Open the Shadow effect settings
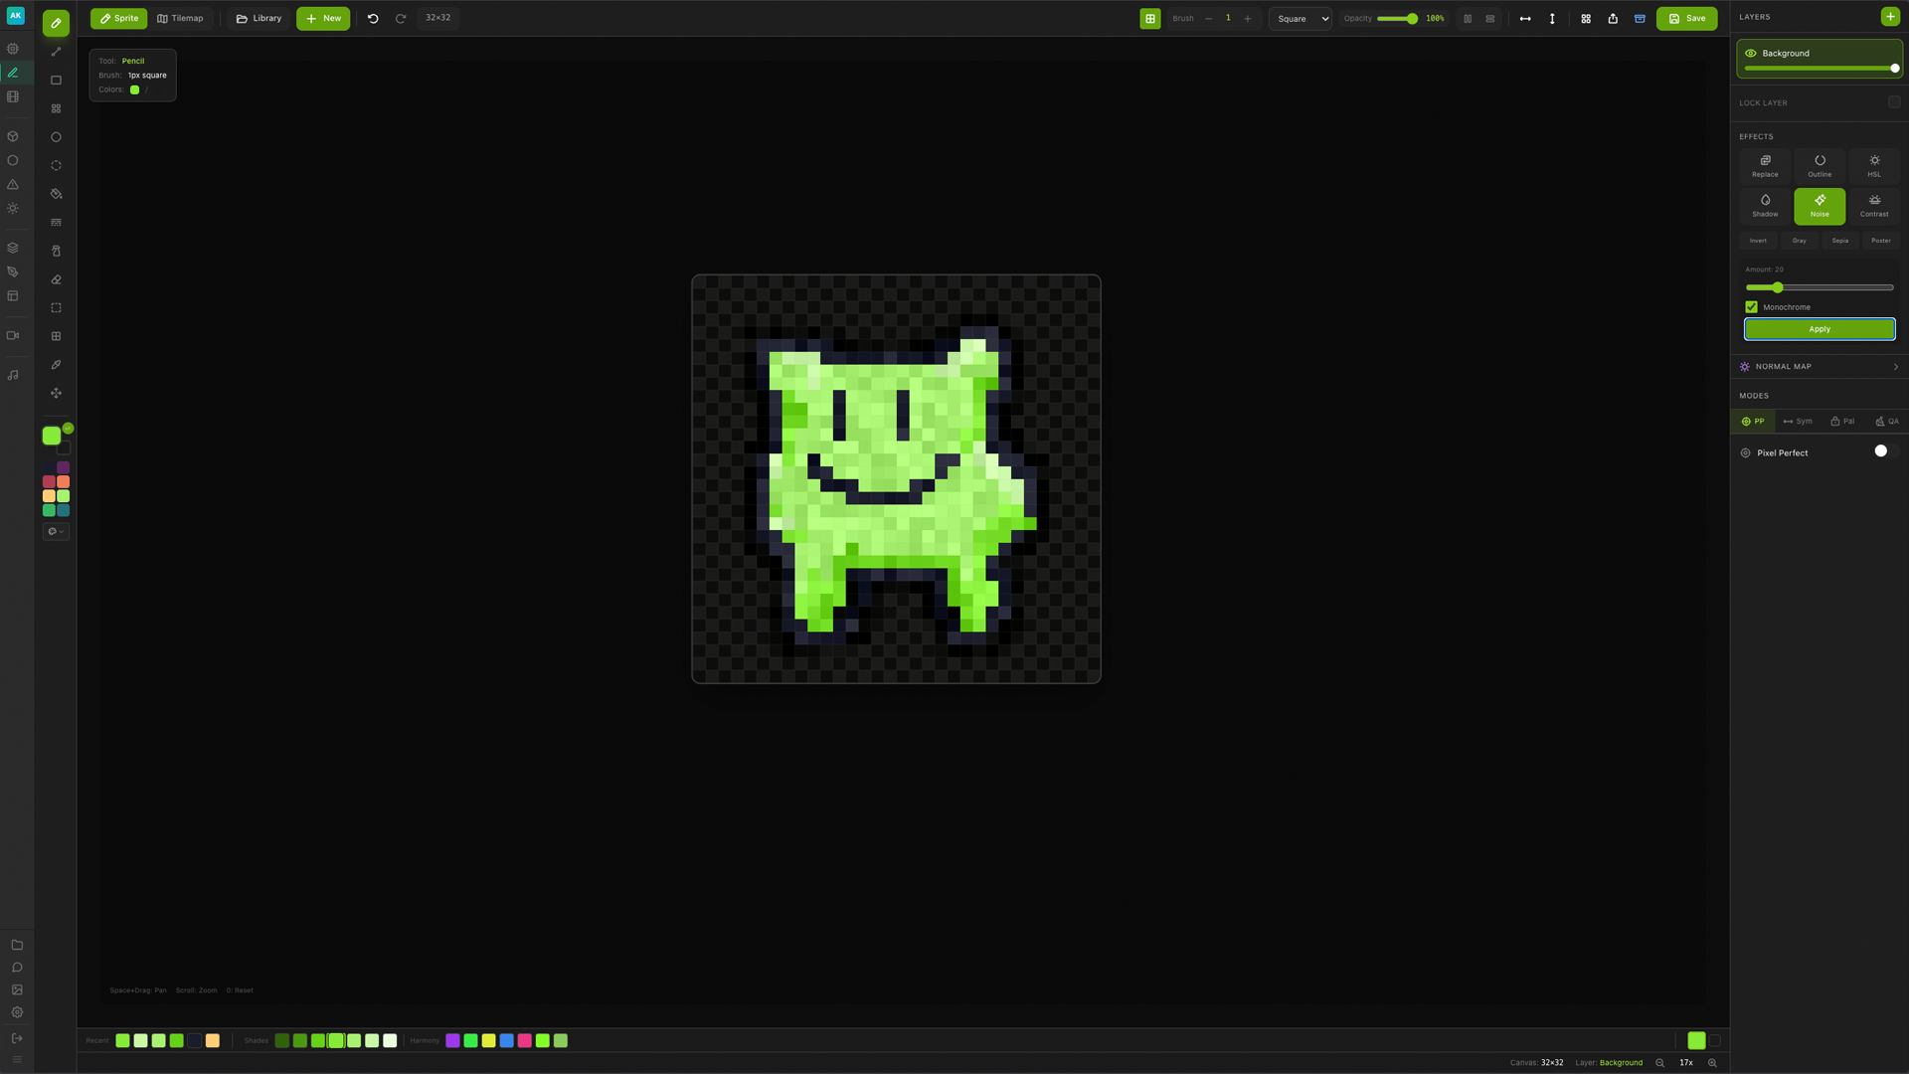Screen dimensions: 1909x1074 (1765, 205)
